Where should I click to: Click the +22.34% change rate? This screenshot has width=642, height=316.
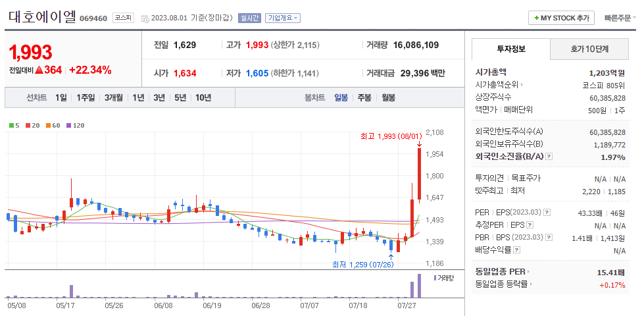tap(90, 70)
